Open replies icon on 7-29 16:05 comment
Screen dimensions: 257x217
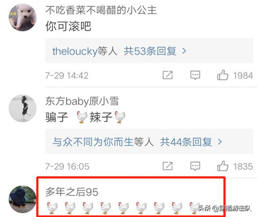(195, 166)
